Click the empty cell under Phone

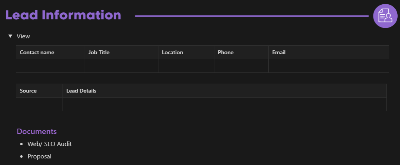tap(241, 66)
